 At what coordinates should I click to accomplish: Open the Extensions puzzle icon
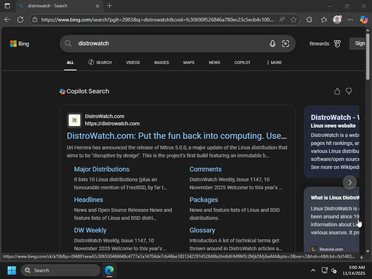coord(309,20)
